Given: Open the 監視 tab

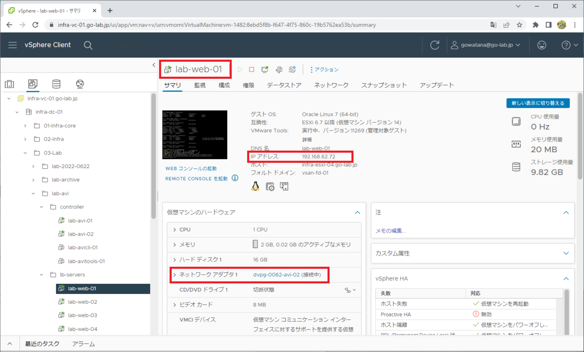Looking at the screenshot, I should coord(200,85).
